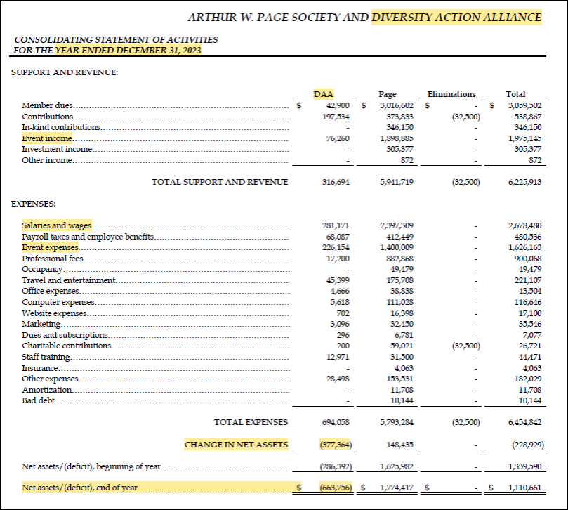Click the 'Occupancy' row label
The width and height of the screenshot is (568, 510).
click(x=42, y=269)
